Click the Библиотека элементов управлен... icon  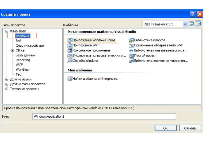point(131,61)
